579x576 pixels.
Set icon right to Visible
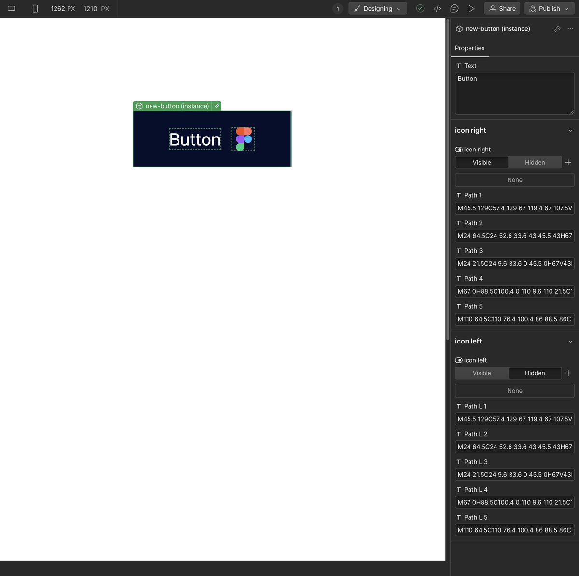click(x=482, y=163)
